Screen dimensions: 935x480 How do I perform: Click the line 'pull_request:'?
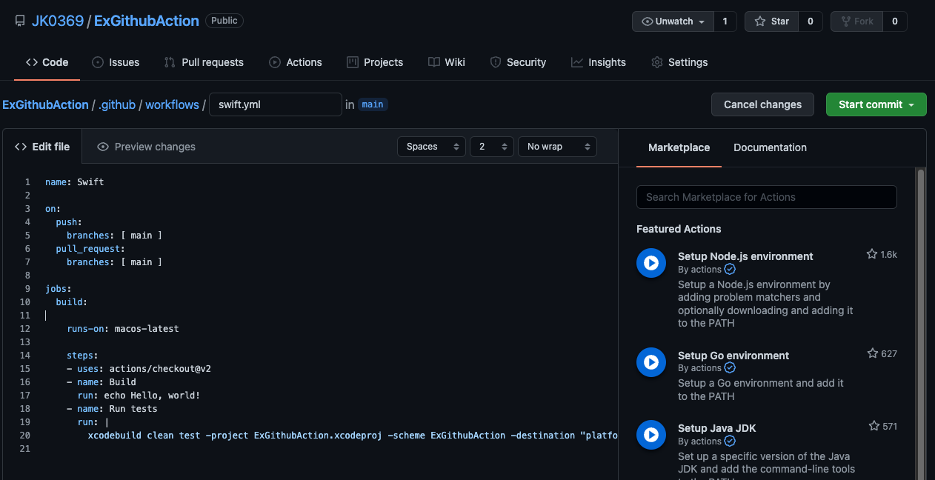click(x=90, y=248)
